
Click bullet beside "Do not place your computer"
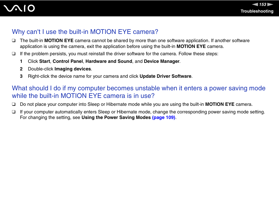[13, 104]
